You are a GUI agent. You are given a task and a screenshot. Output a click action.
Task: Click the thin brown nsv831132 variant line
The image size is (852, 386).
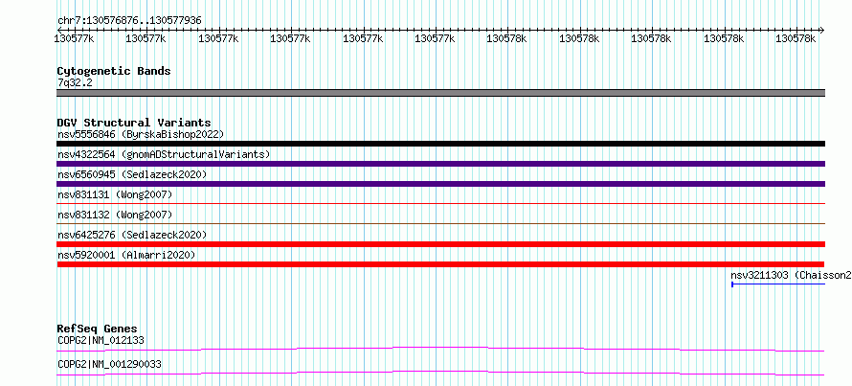[440, 223]
